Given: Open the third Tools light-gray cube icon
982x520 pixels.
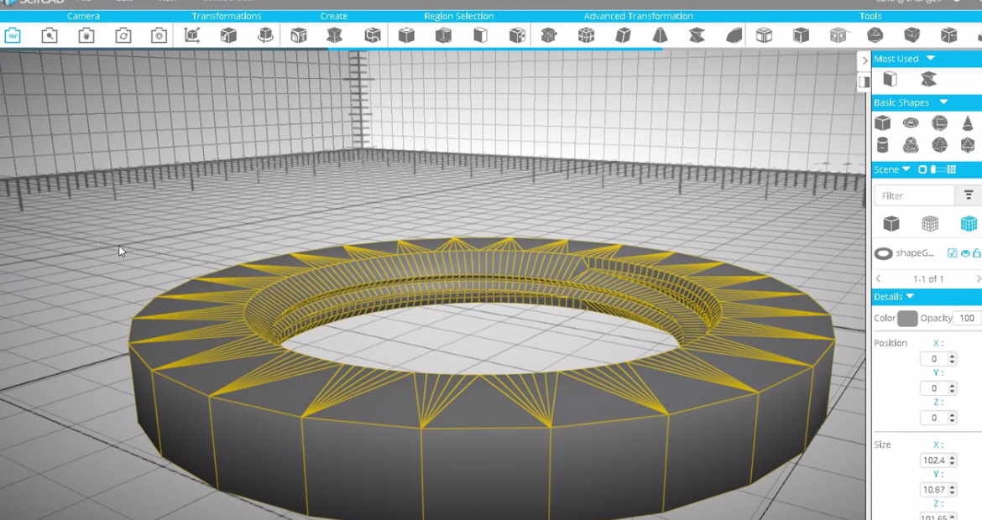Looking at the screenshot, I should coord(838,36).
